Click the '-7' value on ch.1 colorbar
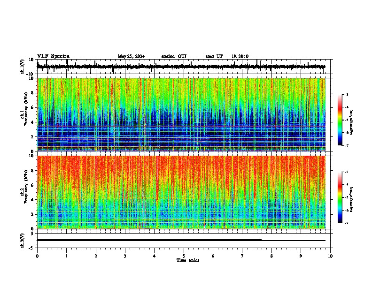Image resolution: width=372 pixels, height=287 pixels. tap(346, 145)
